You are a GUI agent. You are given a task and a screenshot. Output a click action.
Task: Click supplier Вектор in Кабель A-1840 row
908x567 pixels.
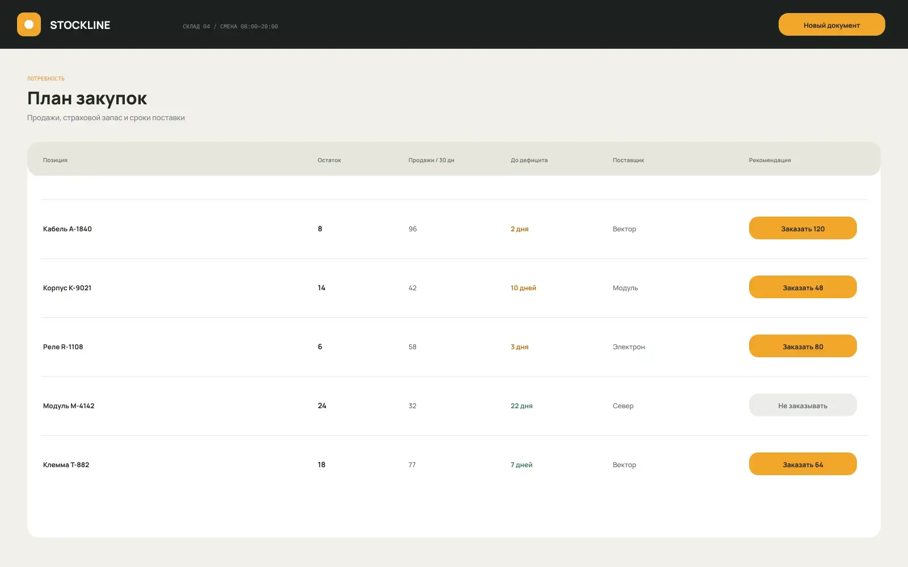pyautogui.click(x=624, y=229)
